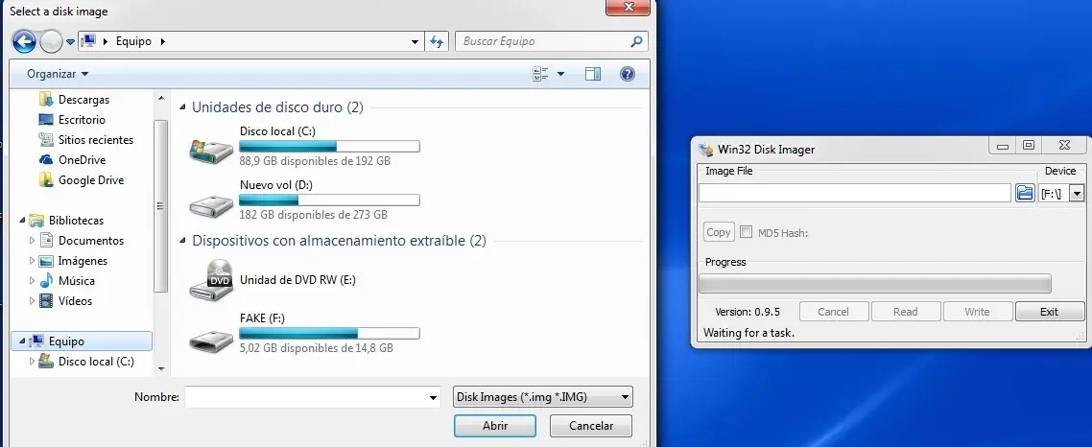
Task: Click Cancel in Win32 Disk Imager
Action: [833, 312]
